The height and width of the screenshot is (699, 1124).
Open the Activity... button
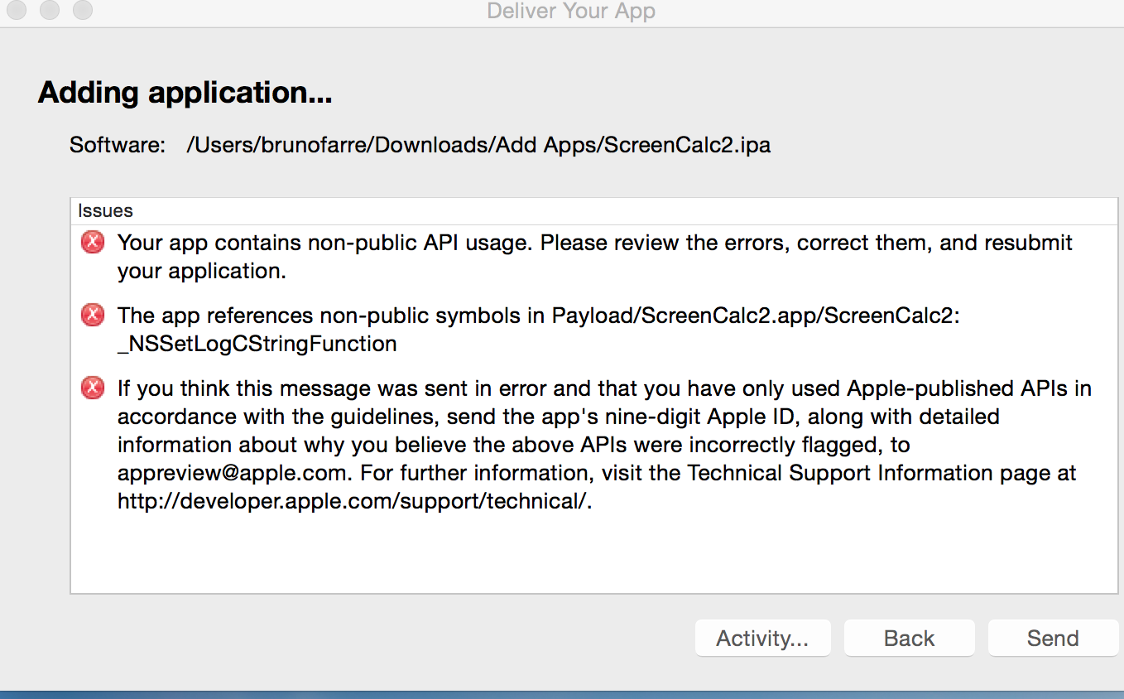pyautogui.click(x=762, y=638)
